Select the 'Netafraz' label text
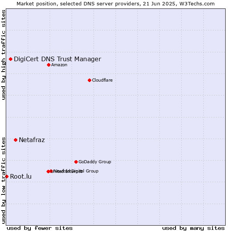 pos(32,140)
